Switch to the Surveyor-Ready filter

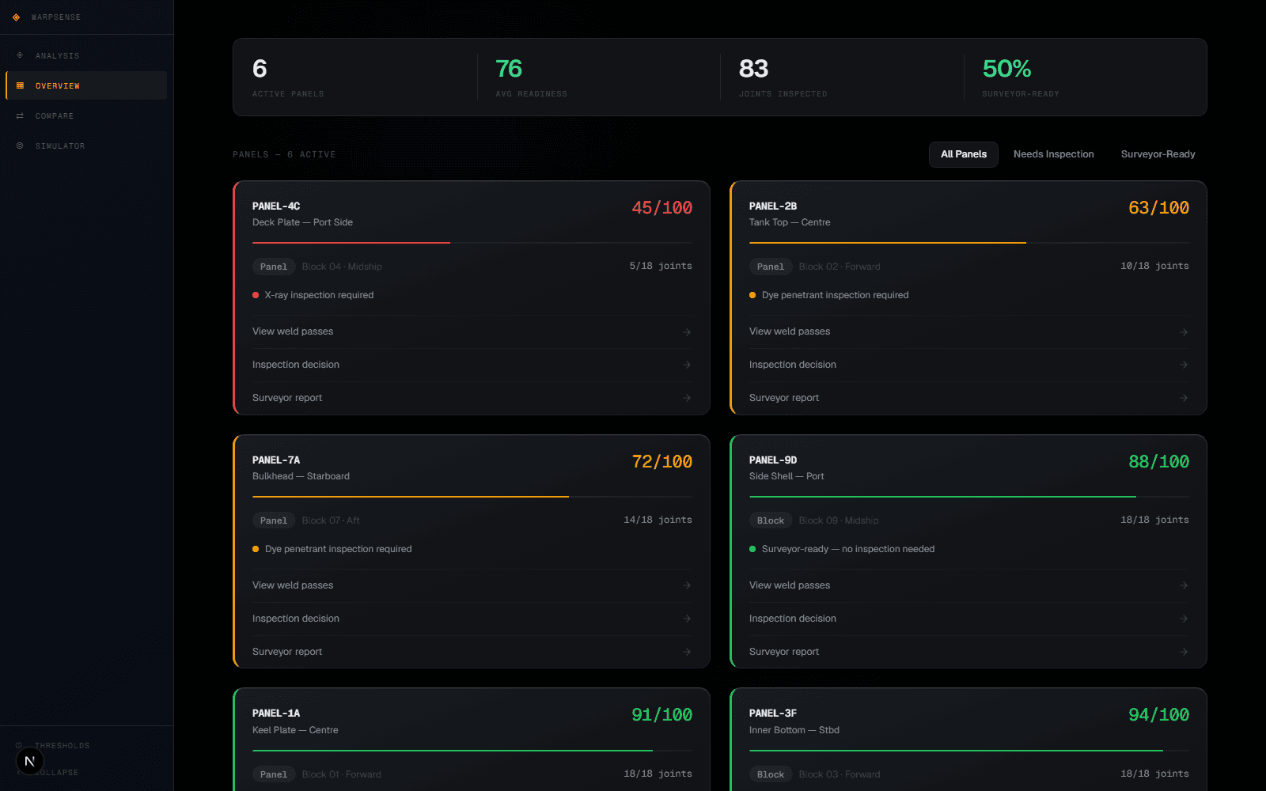pos(1158,154)
